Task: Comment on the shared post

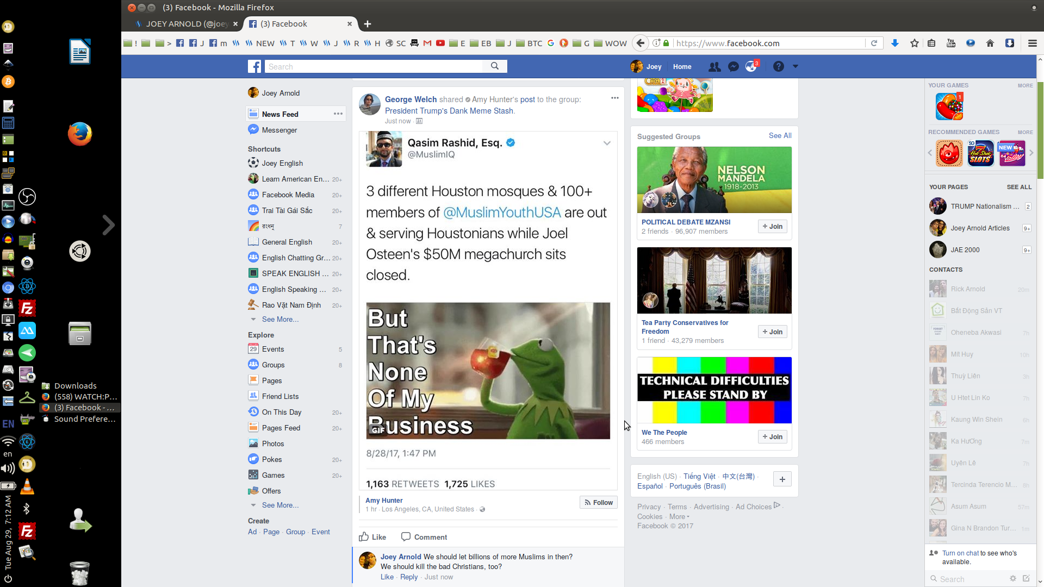Action: click(x=424, y=537)
